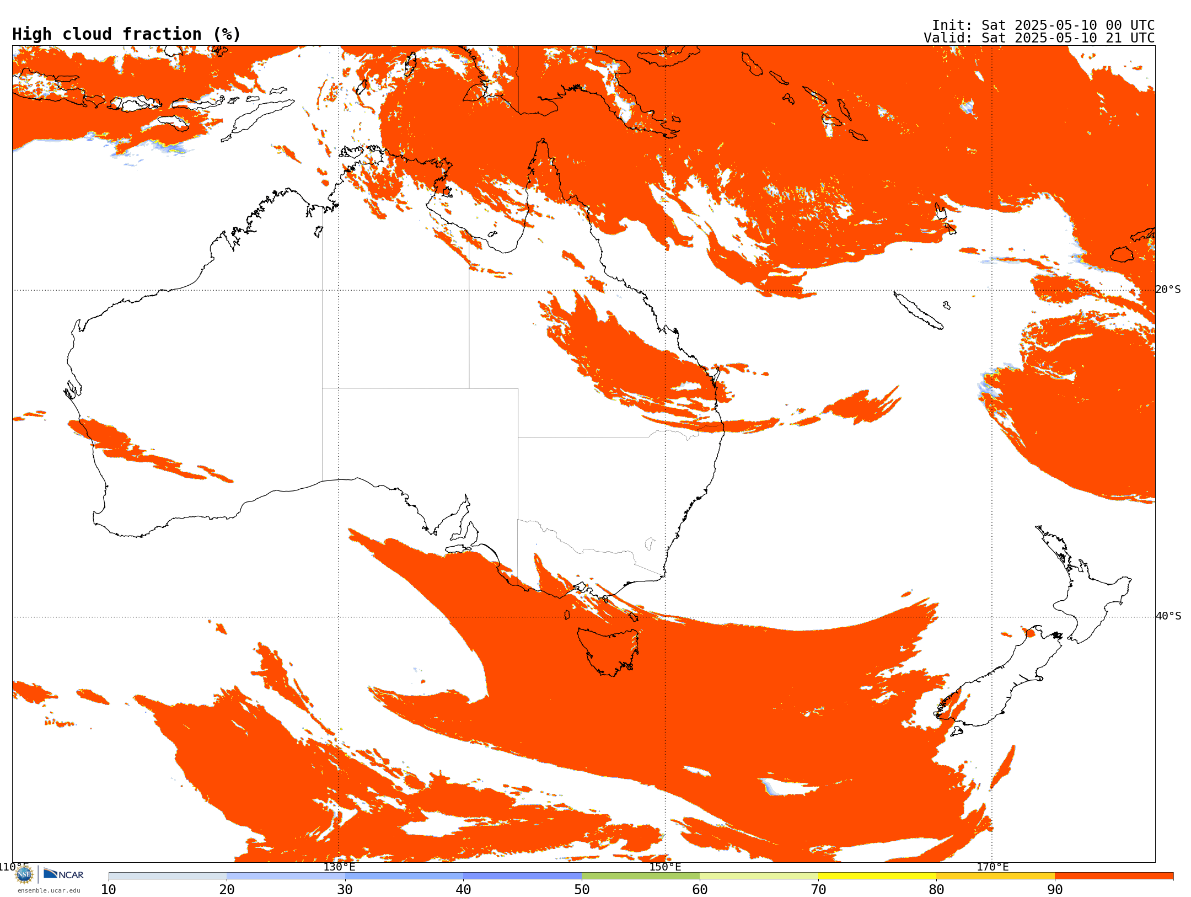Click the colorbar label '60'
The image size is (1191, 897).
pos(700,889)
